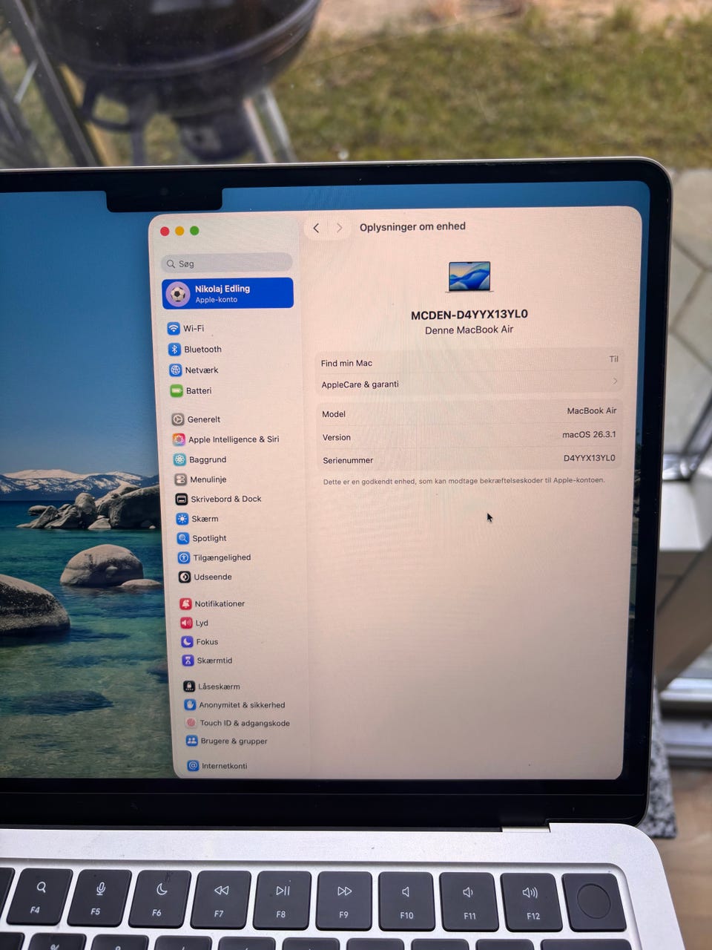The height and width of the screenshot is (950, 712).
Task: Focus the Søg search field
Action: tap(227, 263)
